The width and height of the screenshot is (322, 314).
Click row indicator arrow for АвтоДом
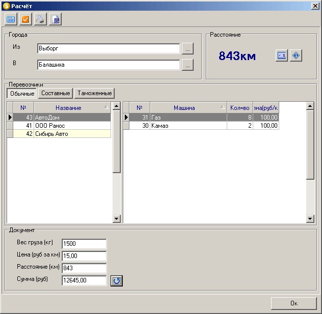pos(10,118)
